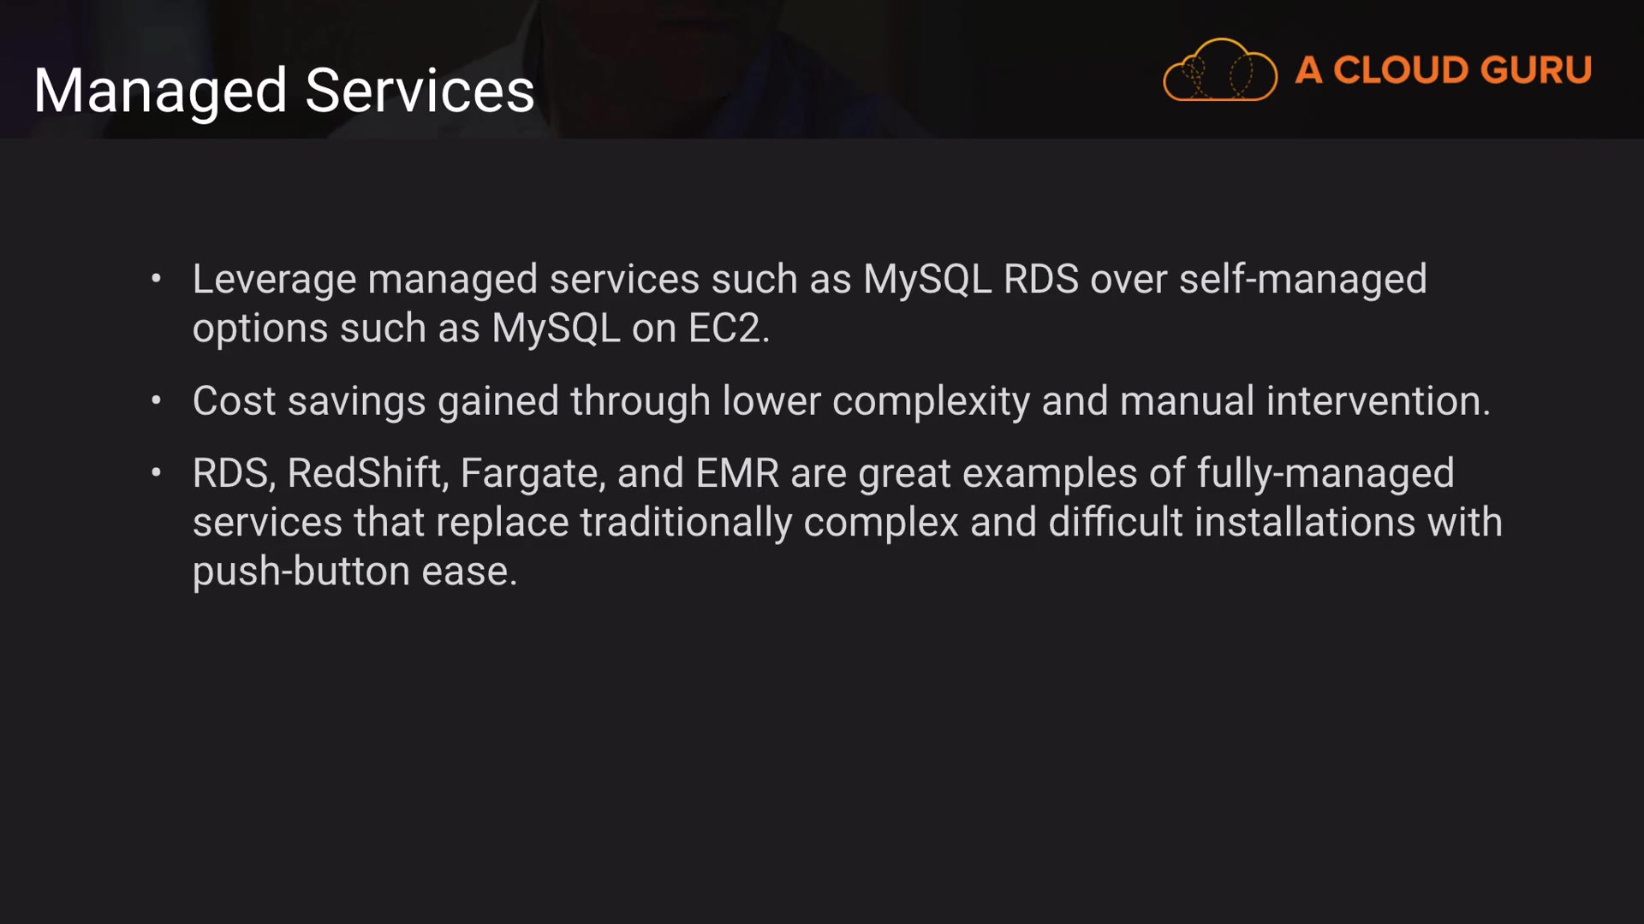This screenshot has height=924, width=1644.
Task: Click the third bullet point dot
Action: coord(156,472)
